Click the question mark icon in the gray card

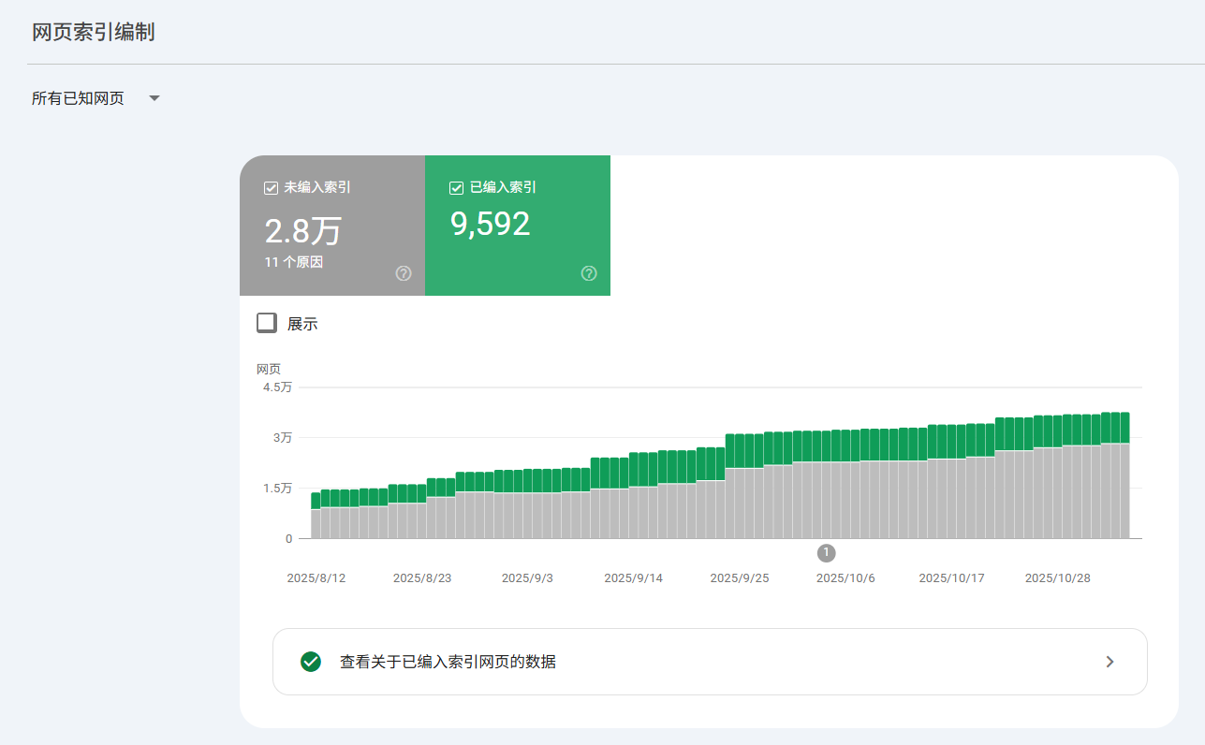(403, 273)
